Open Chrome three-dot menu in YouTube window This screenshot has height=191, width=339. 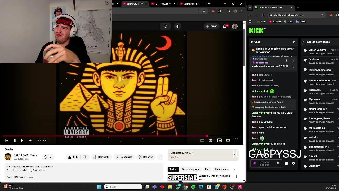pyautogui.click(x=241, y=11)
